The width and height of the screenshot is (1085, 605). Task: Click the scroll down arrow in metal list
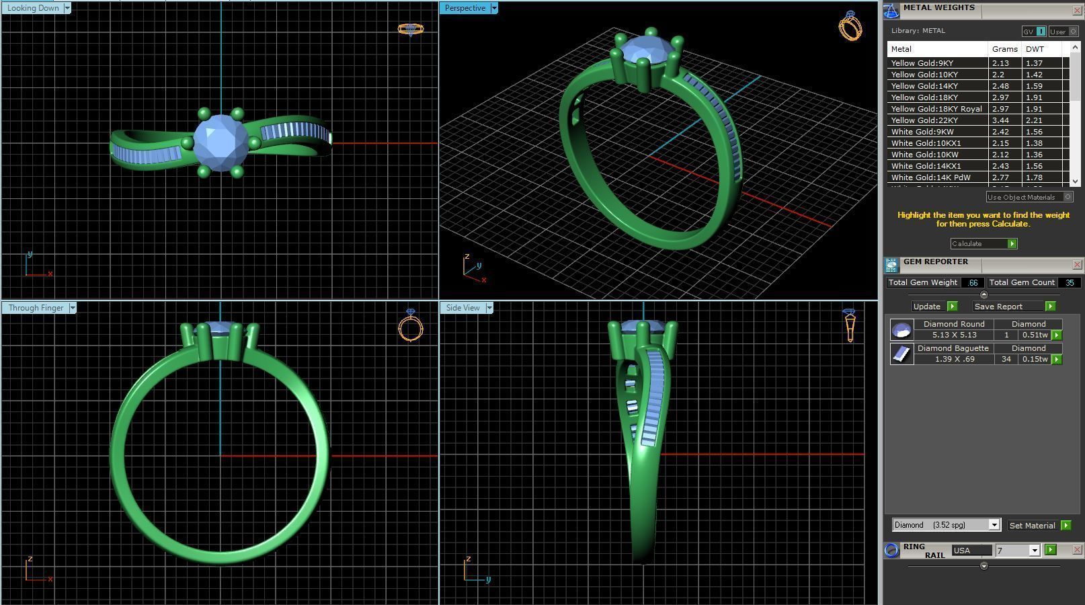(1074, 182)
